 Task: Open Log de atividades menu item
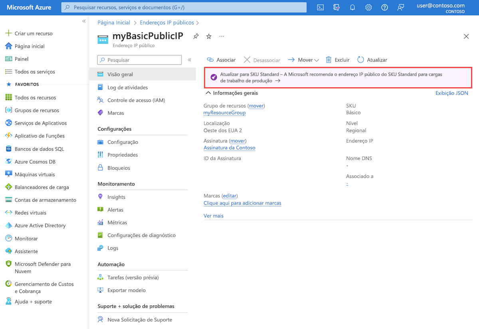pyautogui.click(x=127, y=87)
